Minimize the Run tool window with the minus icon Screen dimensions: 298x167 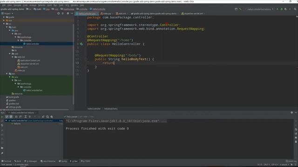click(296, 112)
